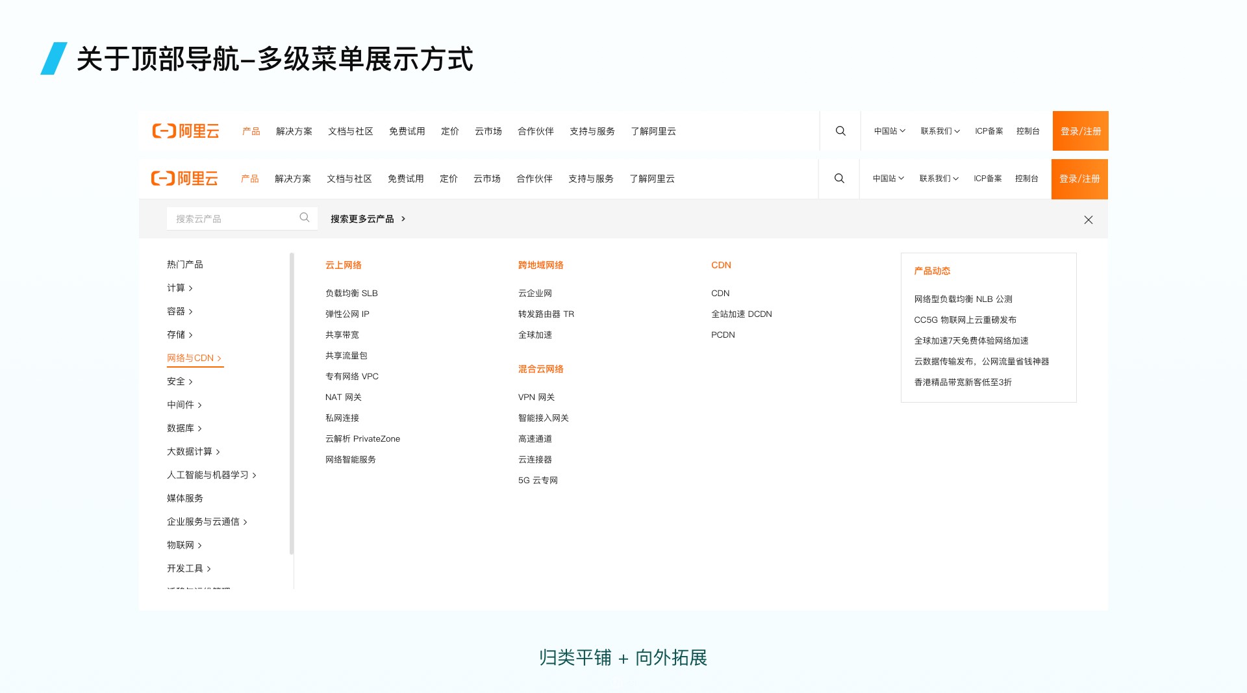The width and height of the screenshot is (1247, 693).
Task: Select 支持与服务 menu in the upper nav bar
Action: coord(592,131)
